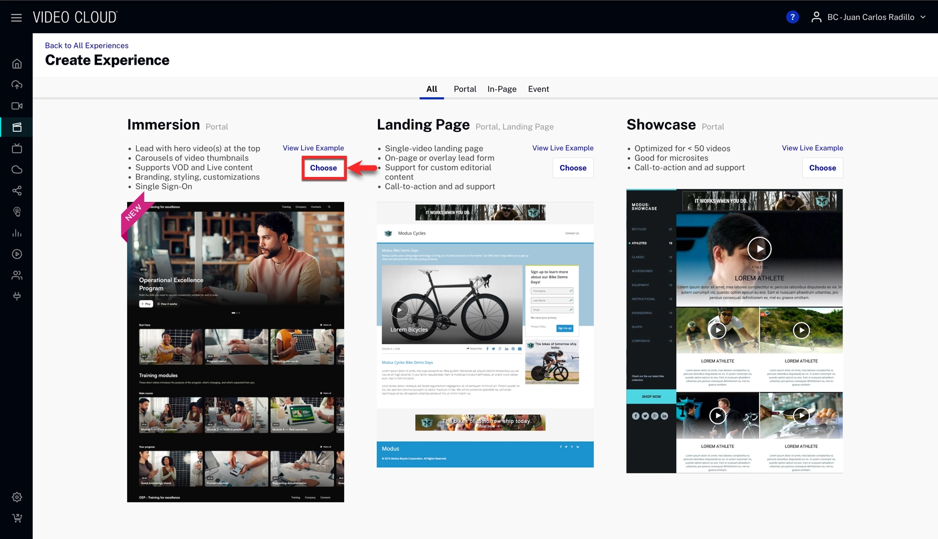Image resolution: width=938 pixels, height=539 pixels.
Task: Open the share Social icon in sidebar
Action: (17, 191)
